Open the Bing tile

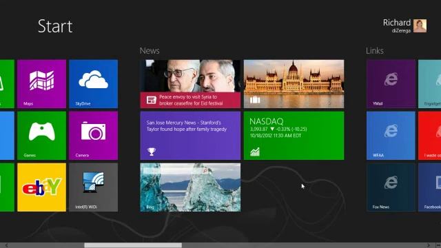coord(190,187)
